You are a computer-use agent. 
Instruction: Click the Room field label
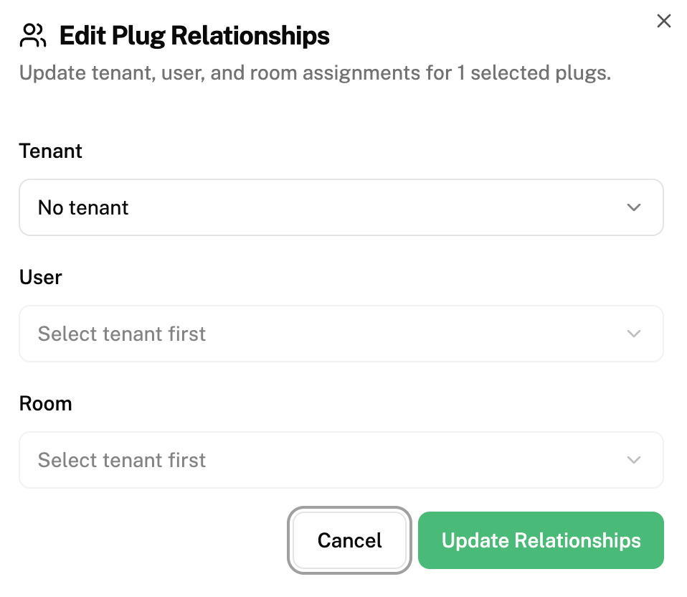coord(45,403)
